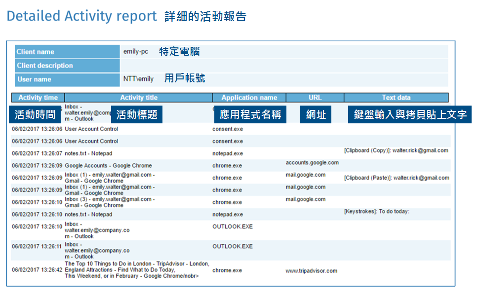The width and height of the screenshot is (479, 297).
Task: Click the Clipboard (Copy) text entry
Action: pyautogui.click(x=396, y=150)
